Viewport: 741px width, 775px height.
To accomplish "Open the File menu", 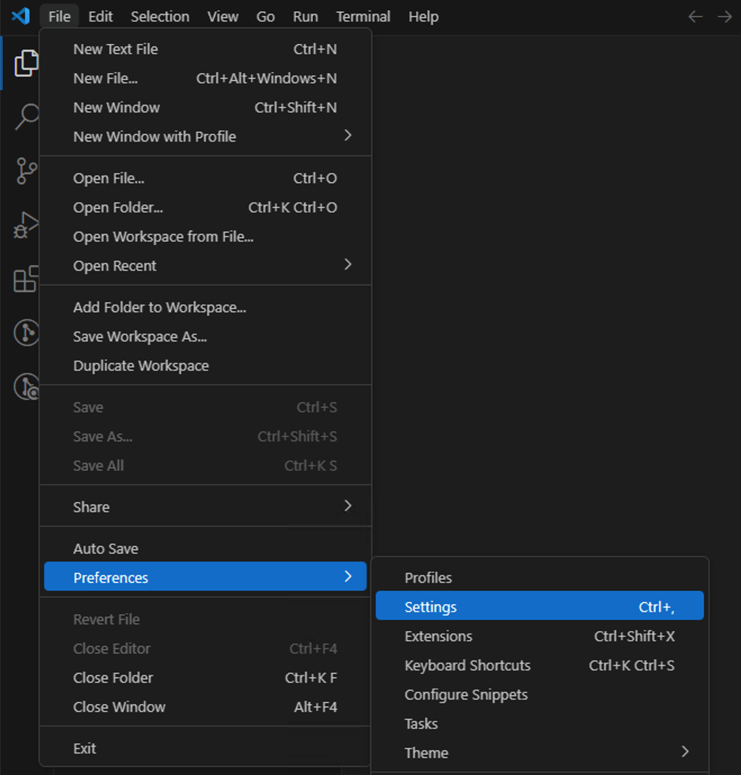I will [x=59, y=16].
